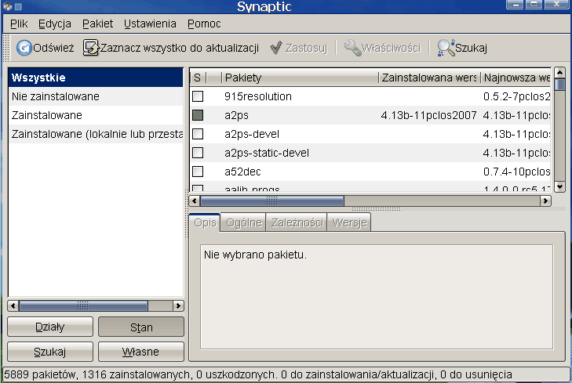The width and height of the screenshot is (572, 383).
Task: Click latest version 0.5.2-7pclos of 915resolution
Action: [x=516, y=96]
